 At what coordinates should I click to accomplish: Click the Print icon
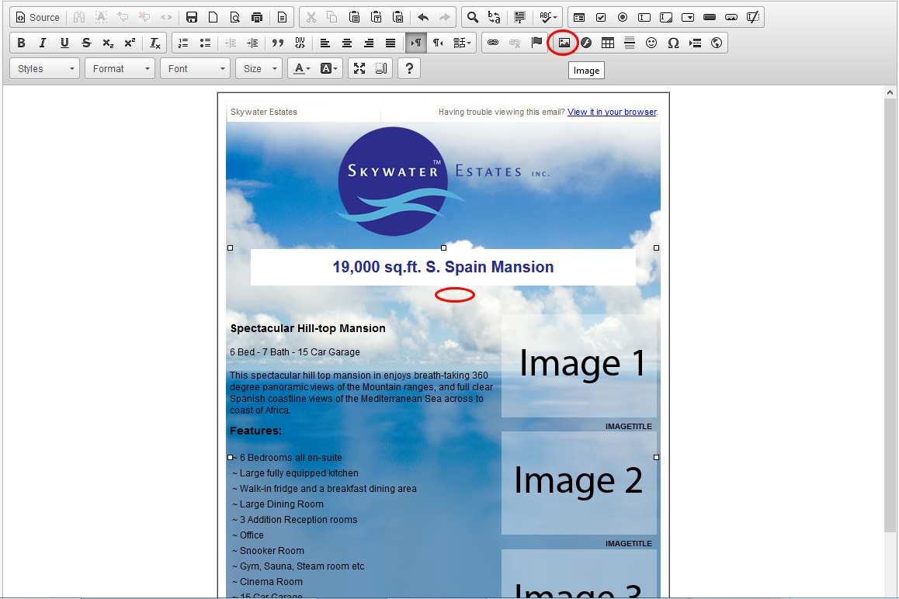(257, 17)
